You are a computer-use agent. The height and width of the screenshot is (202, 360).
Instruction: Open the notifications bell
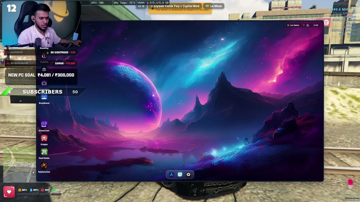(x=308, y=25)
